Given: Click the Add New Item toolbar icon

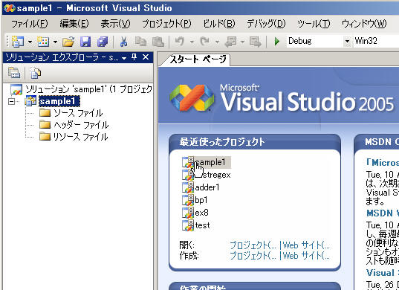Looking at the screenshot, I should (x=43, y=41).
